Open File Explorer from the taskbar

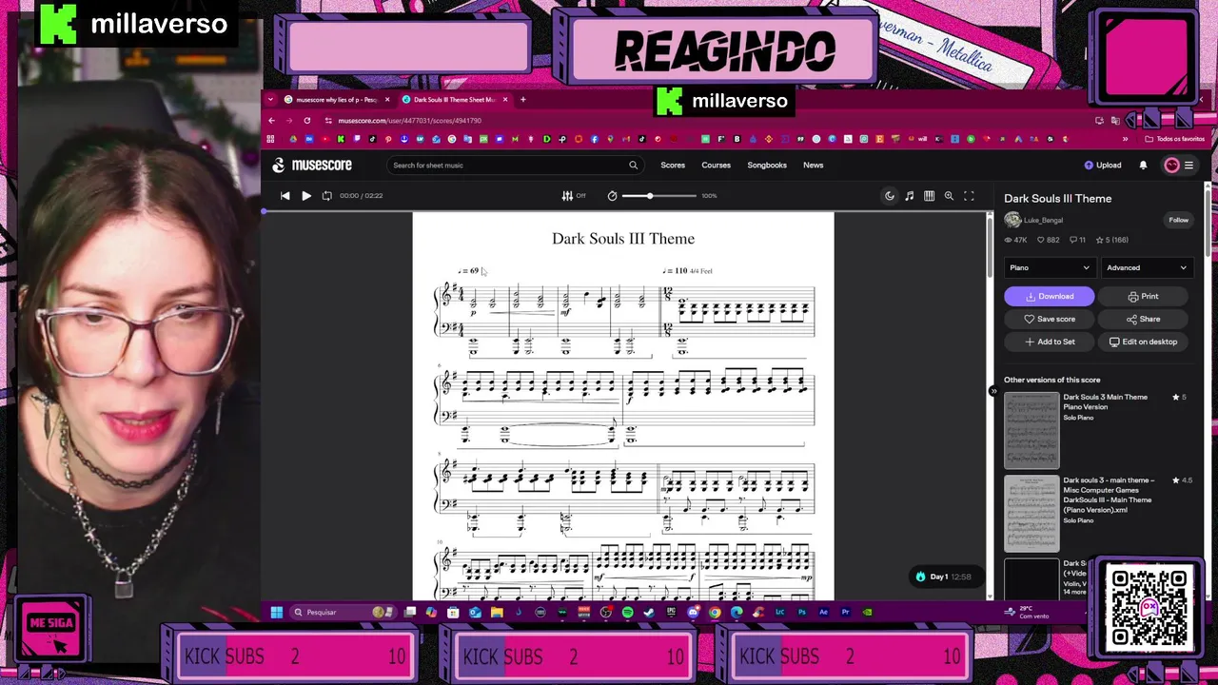pyautogui.click(x=496, y=612)
